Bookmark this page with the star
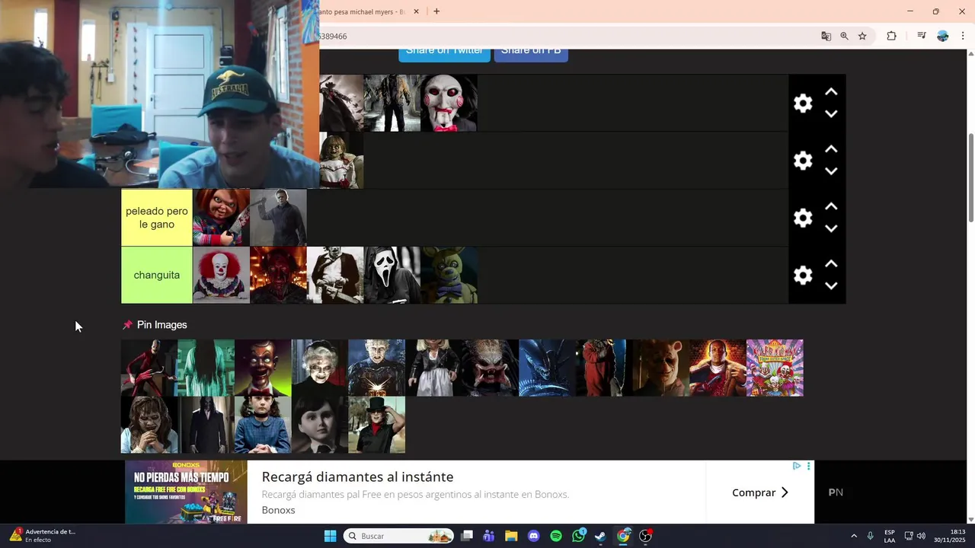 [862, 36]
